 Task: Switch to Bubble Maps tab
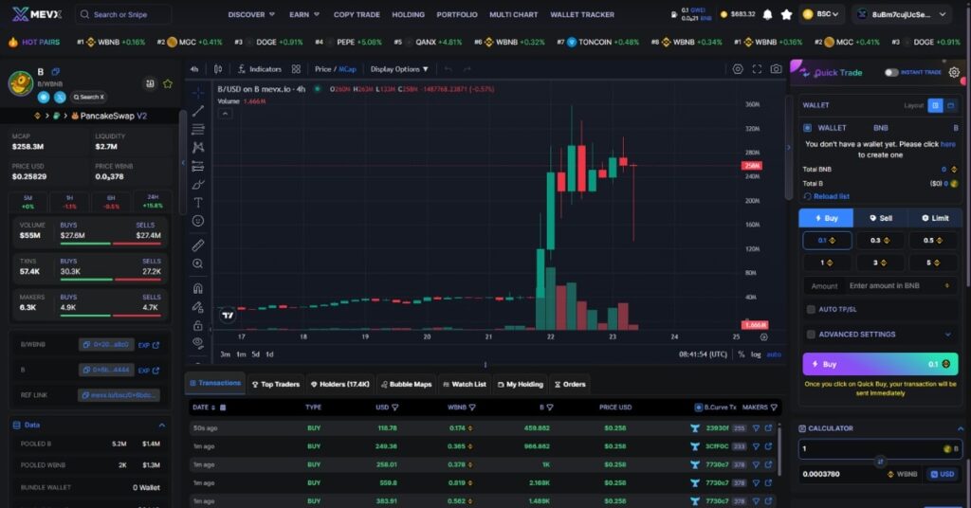point(406,384)
